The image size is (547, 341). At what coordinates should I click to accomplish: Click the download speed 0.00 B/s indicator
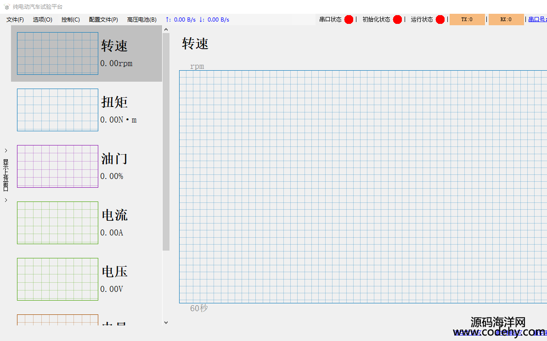(214, 20)
